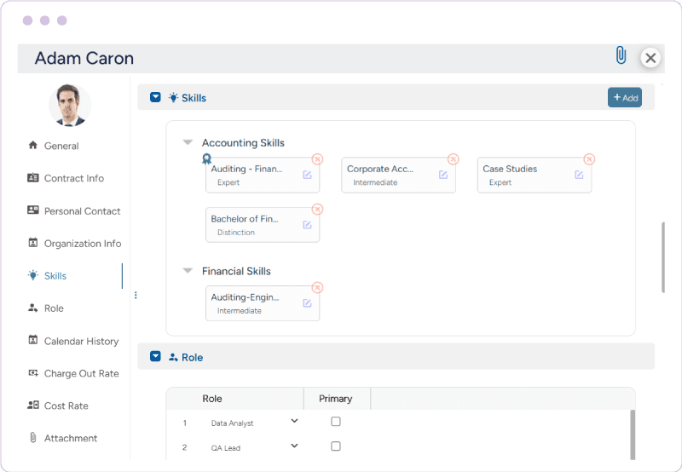Click the Primary column header

pos(335,399)
